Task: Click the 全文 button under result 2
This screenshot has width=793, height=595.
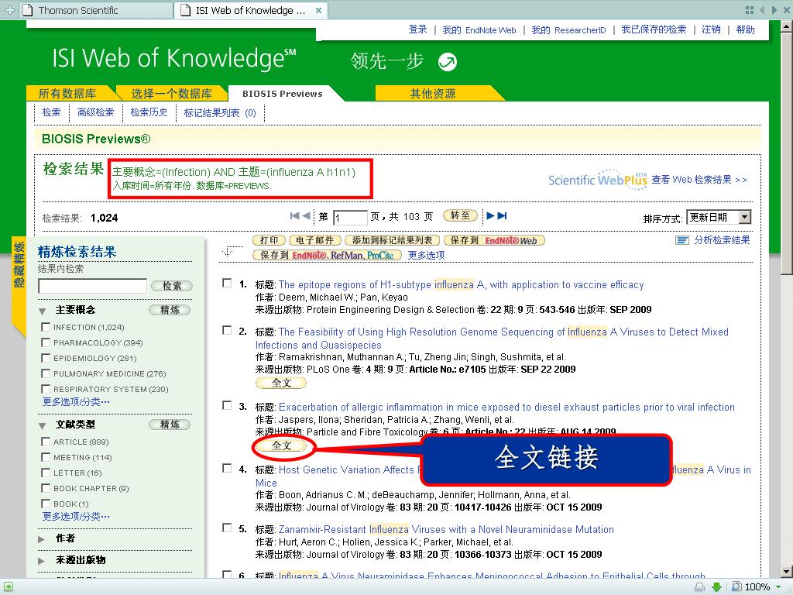Action: point(281,383)
